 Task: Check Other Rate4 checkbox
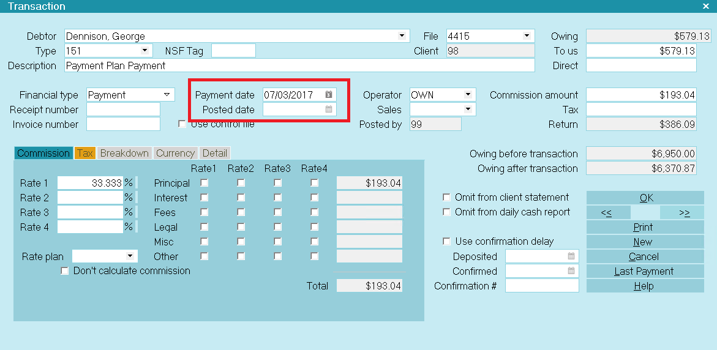(x=314, y=256)
